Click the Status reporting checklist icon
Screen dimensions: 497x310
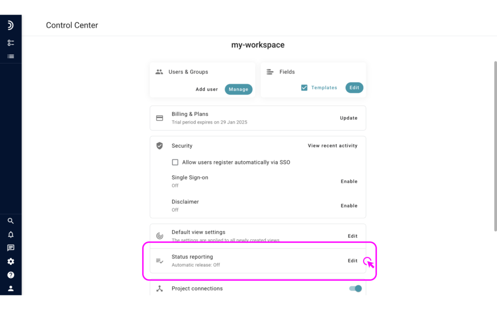pyautogui.click(x=160, y=260)
